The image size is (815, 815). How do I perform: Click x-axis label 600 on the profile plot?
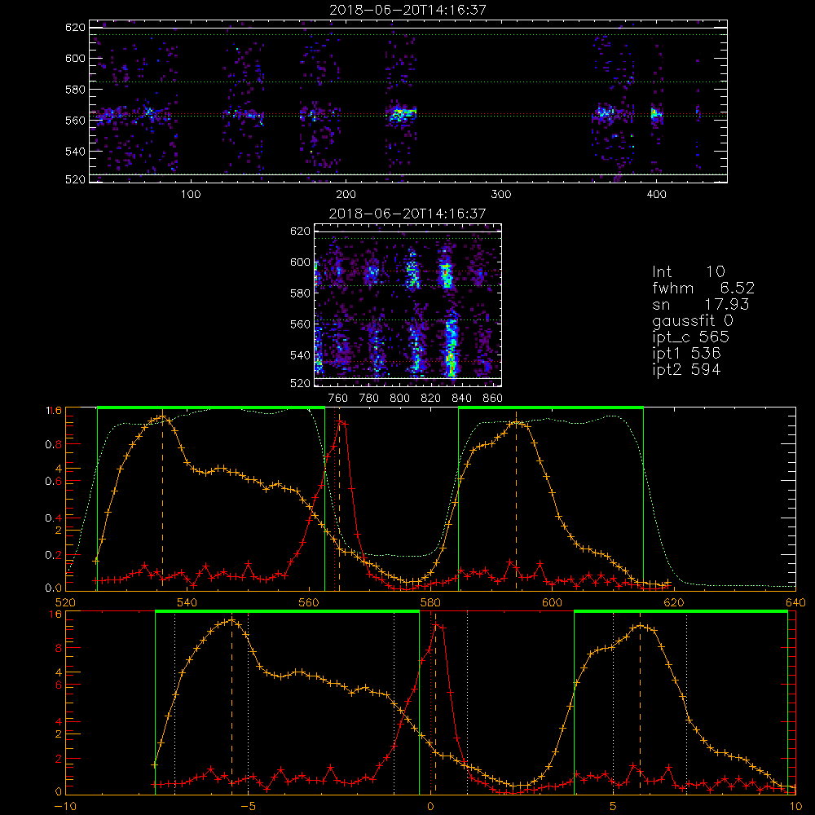point(552,602)
